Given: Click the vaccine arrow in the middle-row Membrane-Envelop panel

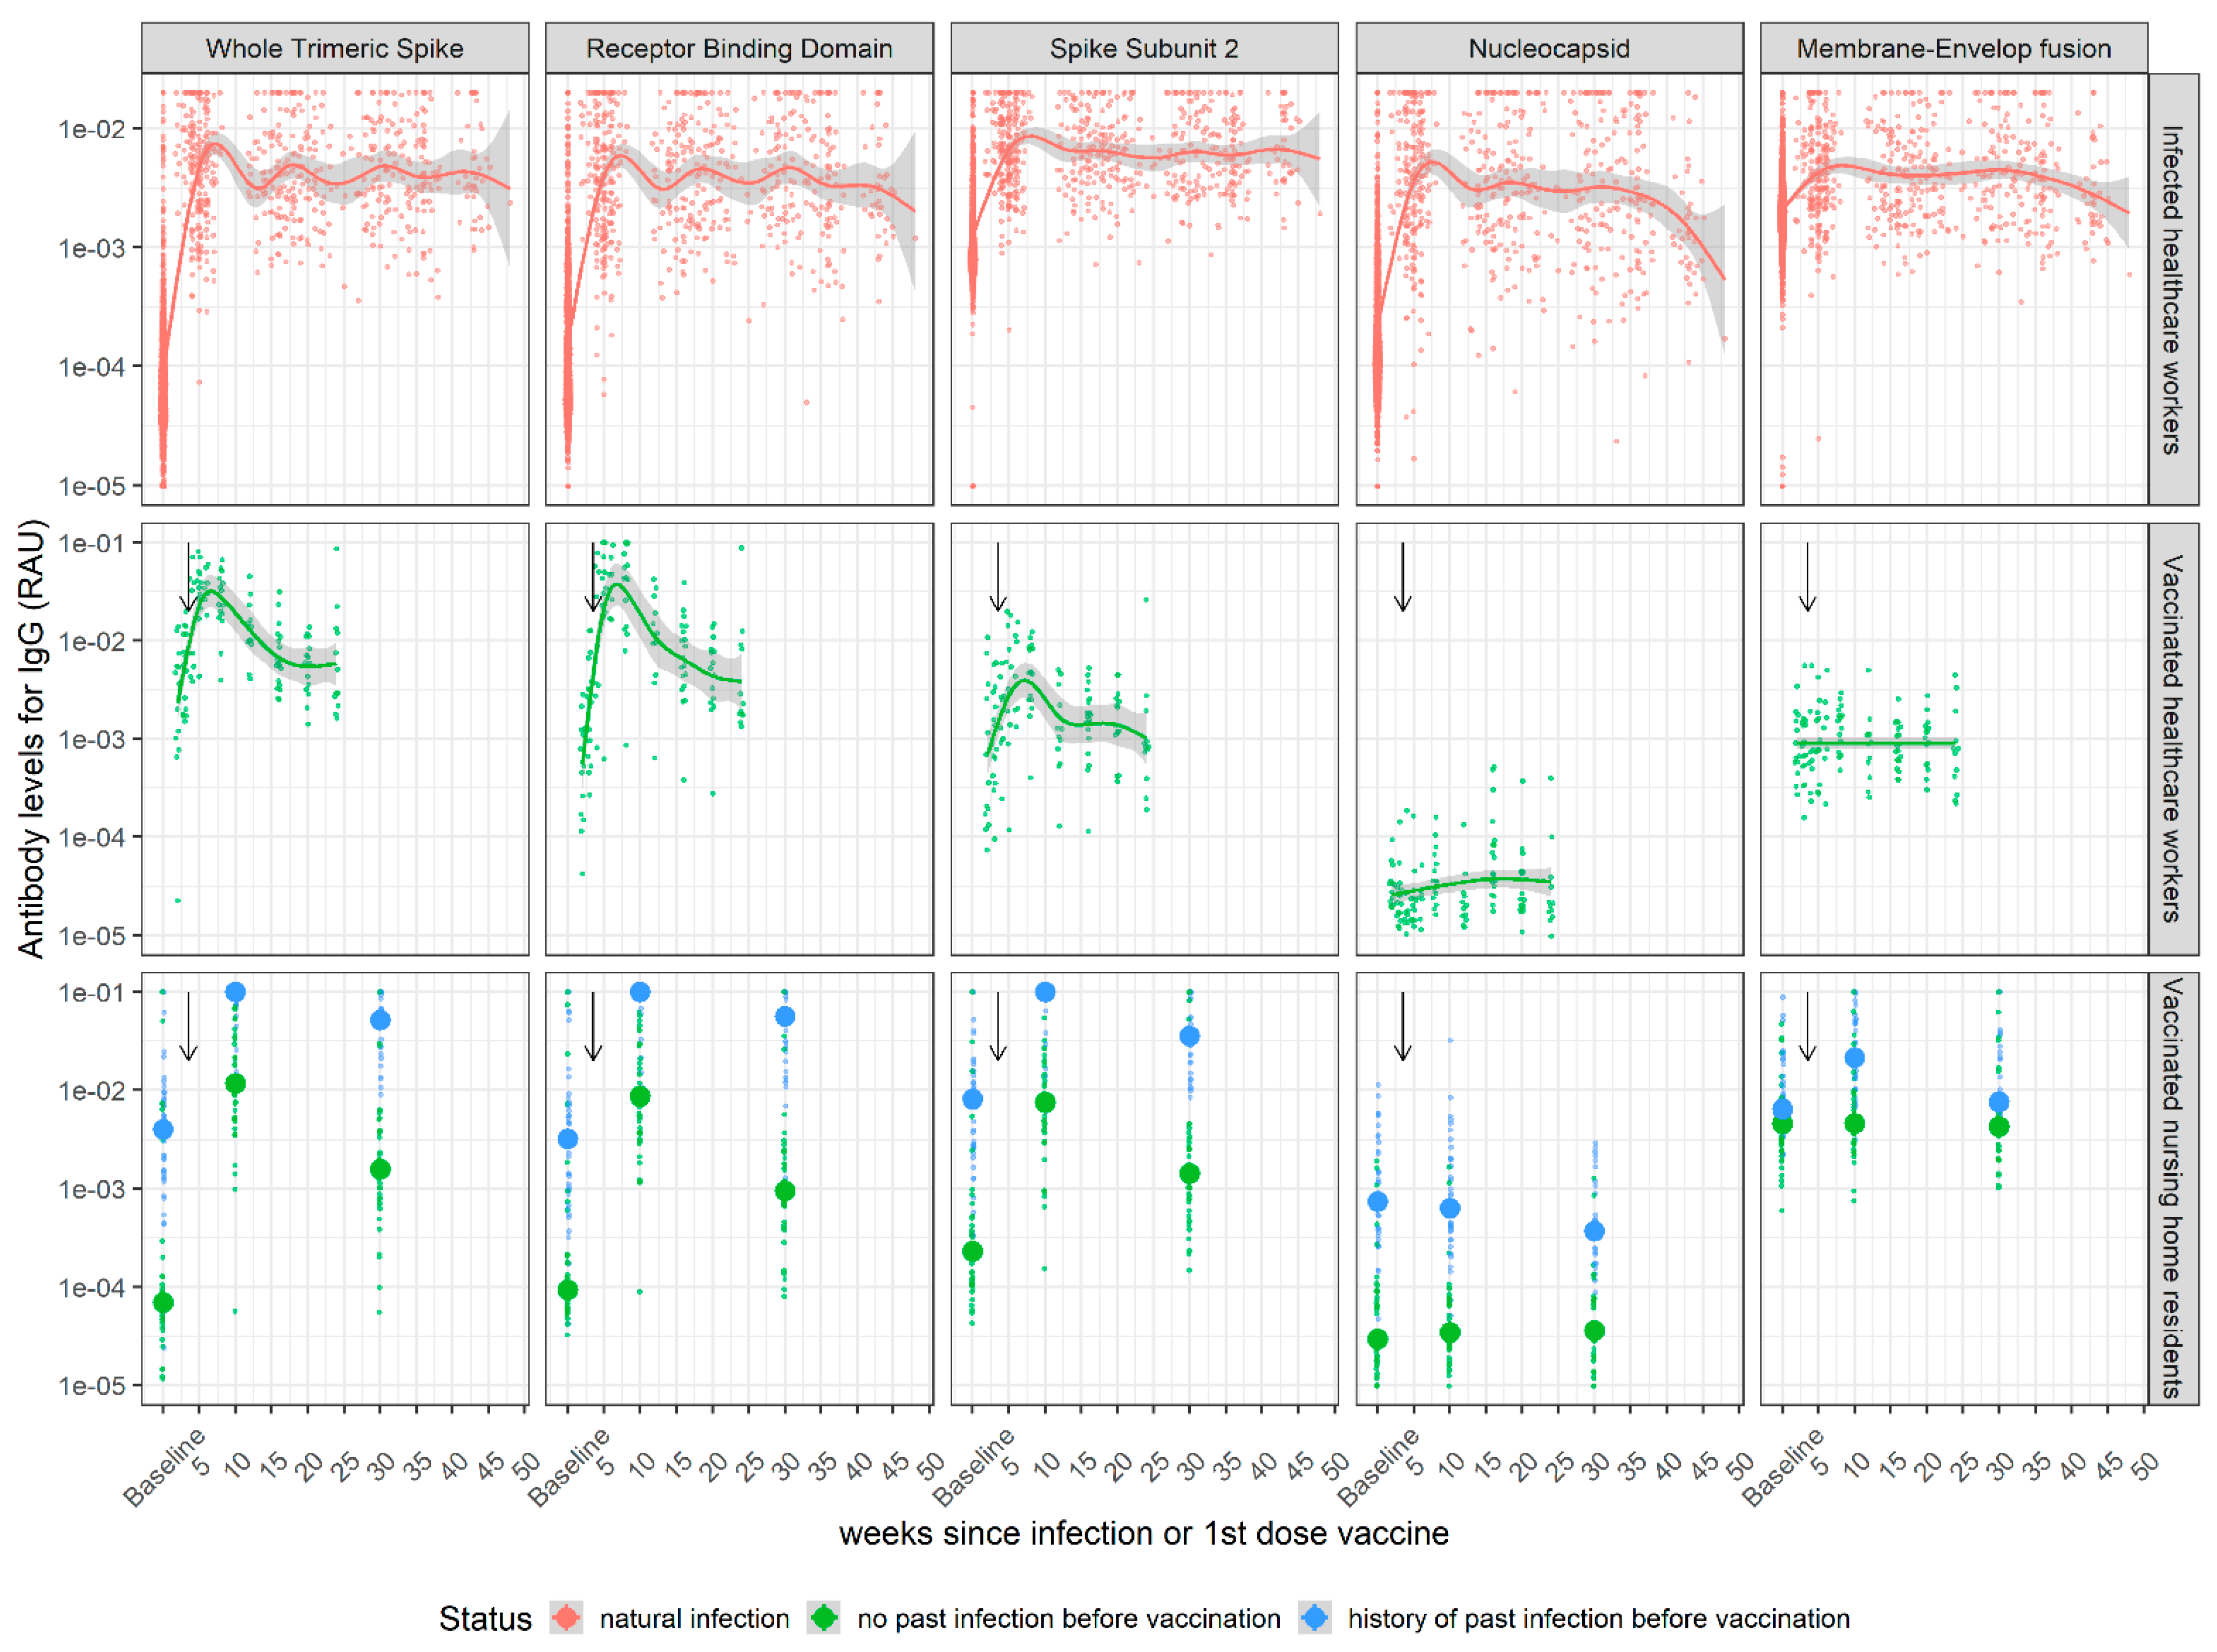Looking at the screenshot, I should coord(1807,577).
